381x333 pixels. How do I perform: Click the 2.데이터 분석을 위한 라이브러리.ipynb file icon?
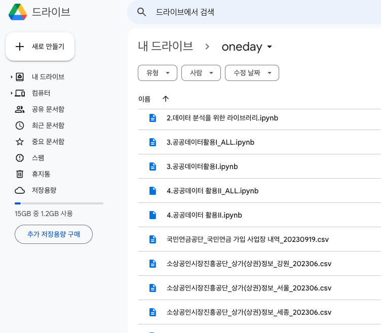coord(153,118)
